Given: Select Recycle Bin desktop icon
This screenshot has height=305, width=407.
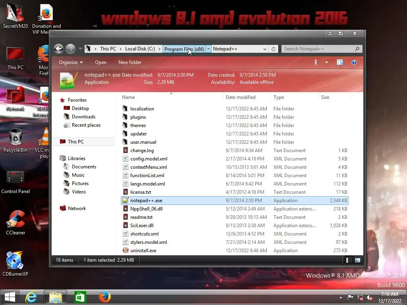Looking at the screenshot, I should point(16,140).
